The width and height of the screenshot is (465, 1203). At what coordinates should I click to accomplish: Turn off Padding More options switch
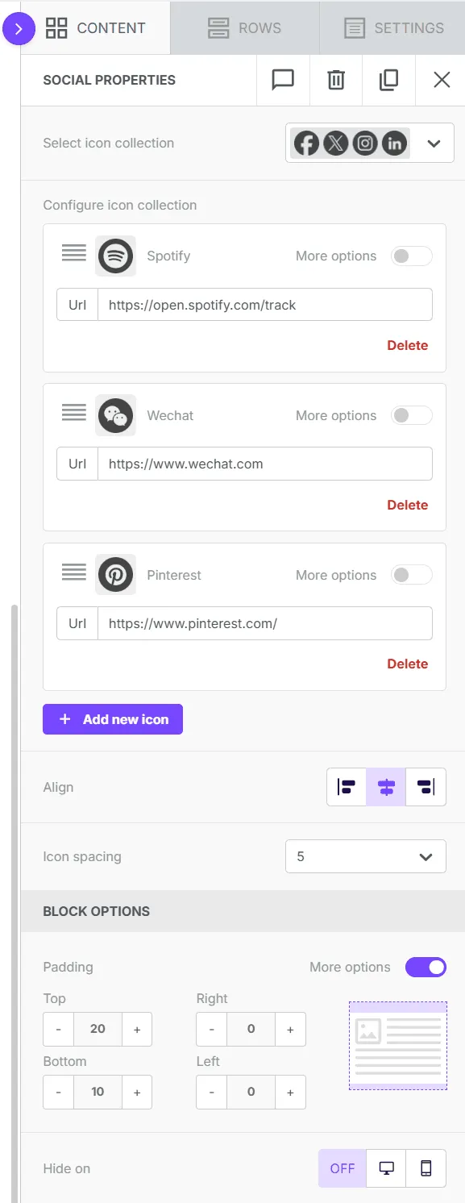426,967
